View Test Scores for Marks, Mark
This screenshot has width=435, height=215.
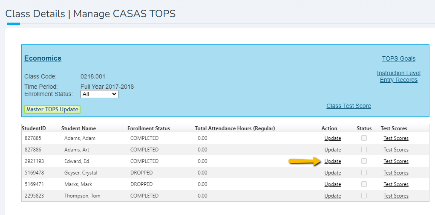coord(396,184)
